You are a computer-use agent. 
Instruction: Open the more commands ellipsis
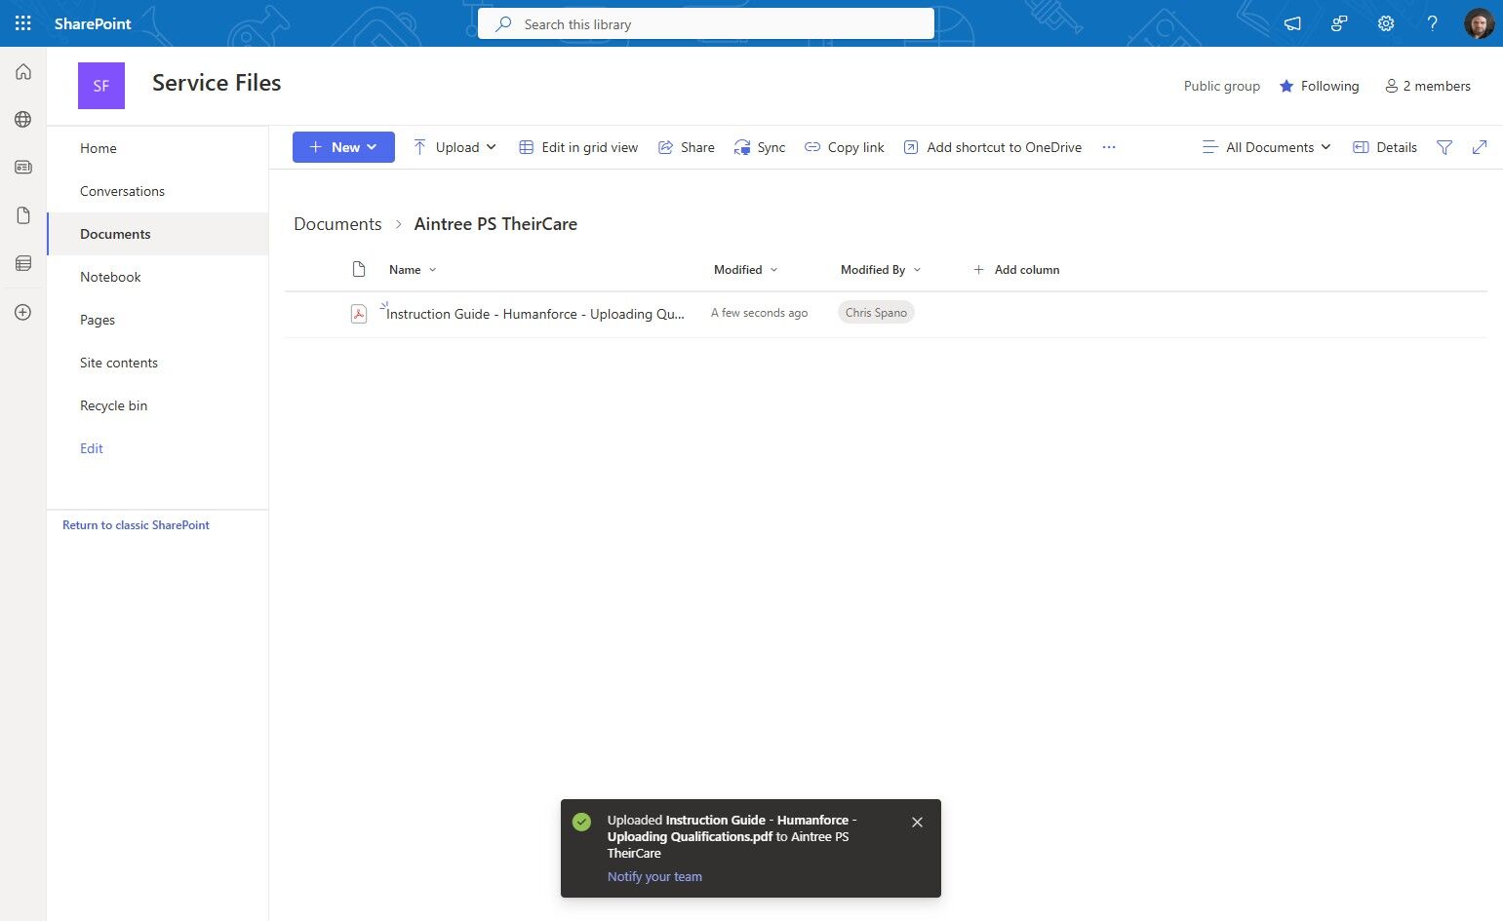coord(1109,147)
